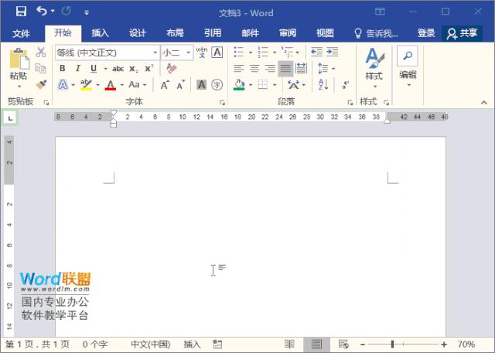495x353 pixels.
Task: Open the 视图 (View) tab
Action: click(x=325, y=33)
